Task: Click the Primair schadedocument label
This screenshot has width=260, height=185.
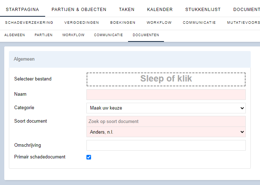Action: coord(40,157)
